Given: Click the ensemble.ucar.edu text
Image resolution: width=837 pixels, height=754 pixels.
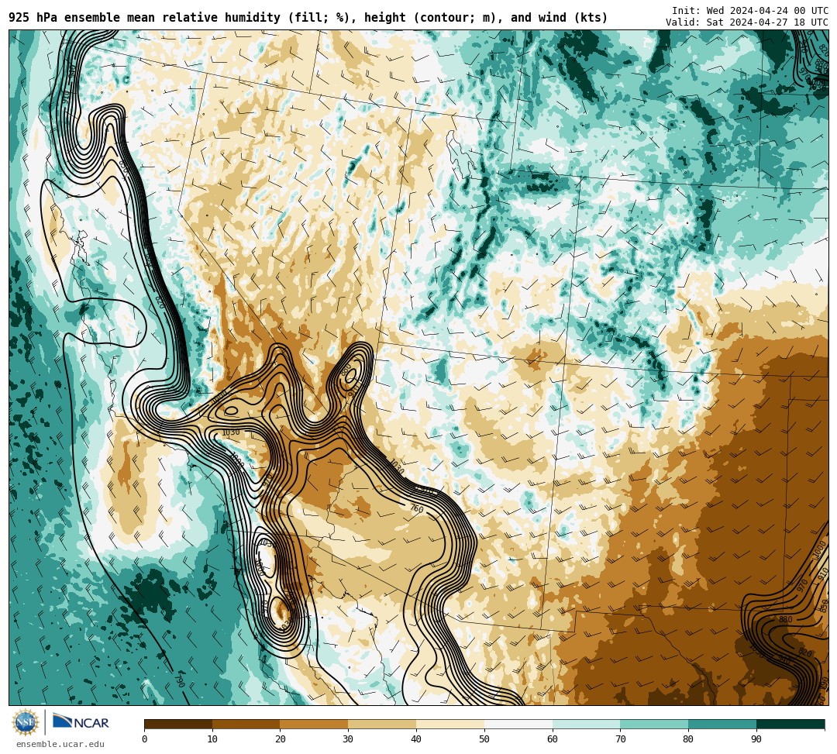Looking at the screenshot, I should tap(60, 744).
